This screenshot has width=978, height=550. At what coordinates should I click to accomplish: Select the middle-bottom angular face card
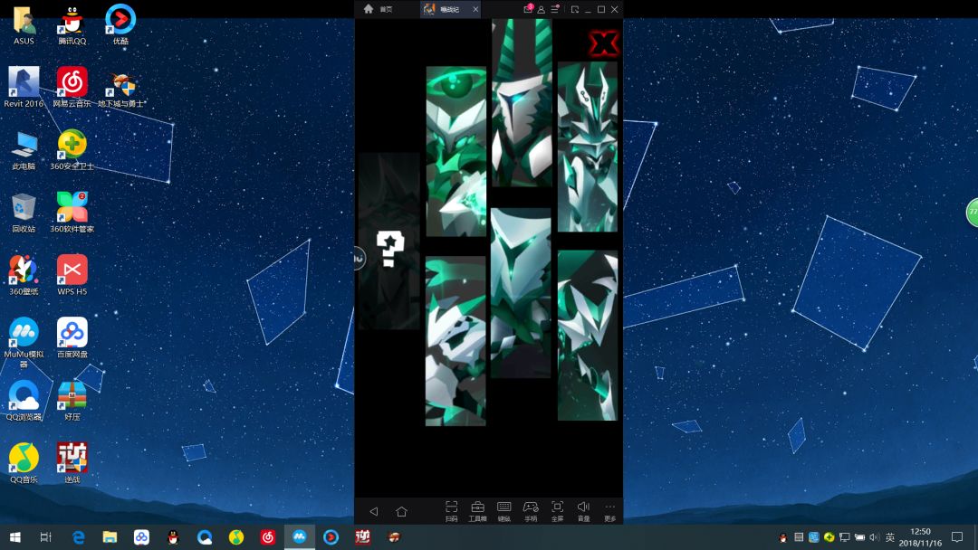(521, 293)
